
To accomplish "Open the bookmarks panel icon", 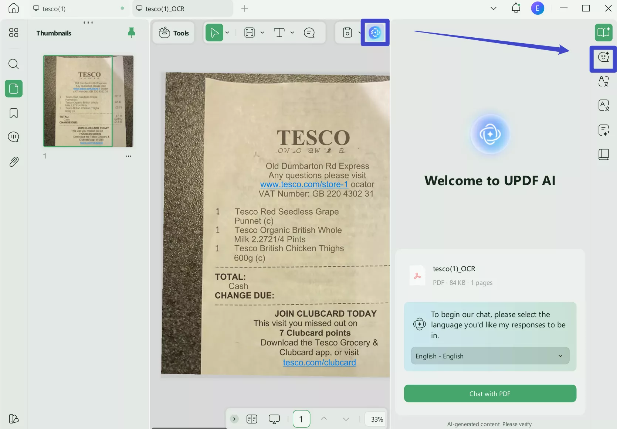I will pyautogui.click(x=14, y=113).
